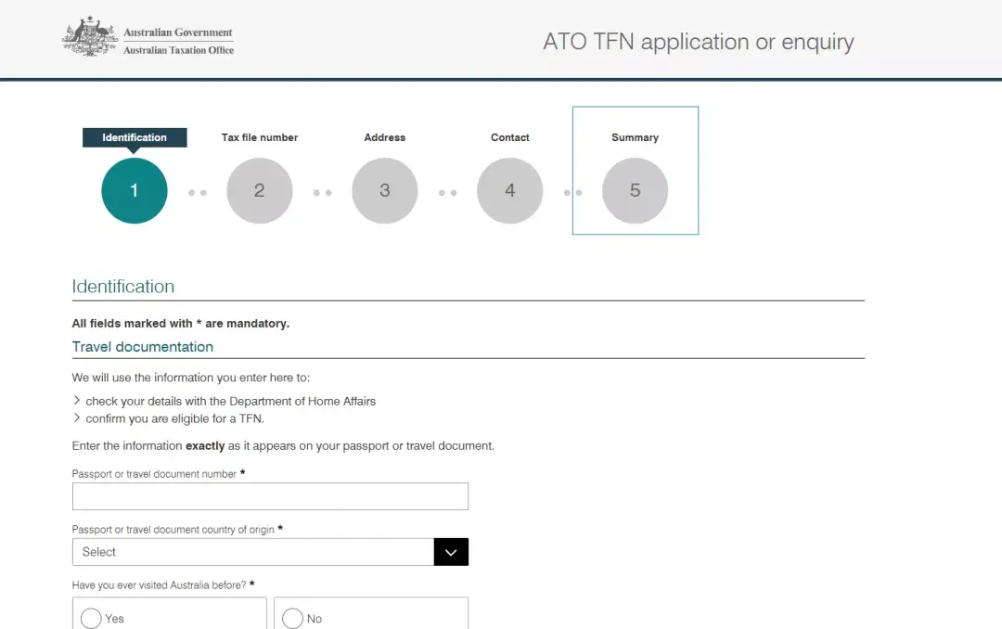Viewport: 1002px width, 629px height.
Task: Focus the passport or travel document number field
Action: click(270, 496)
